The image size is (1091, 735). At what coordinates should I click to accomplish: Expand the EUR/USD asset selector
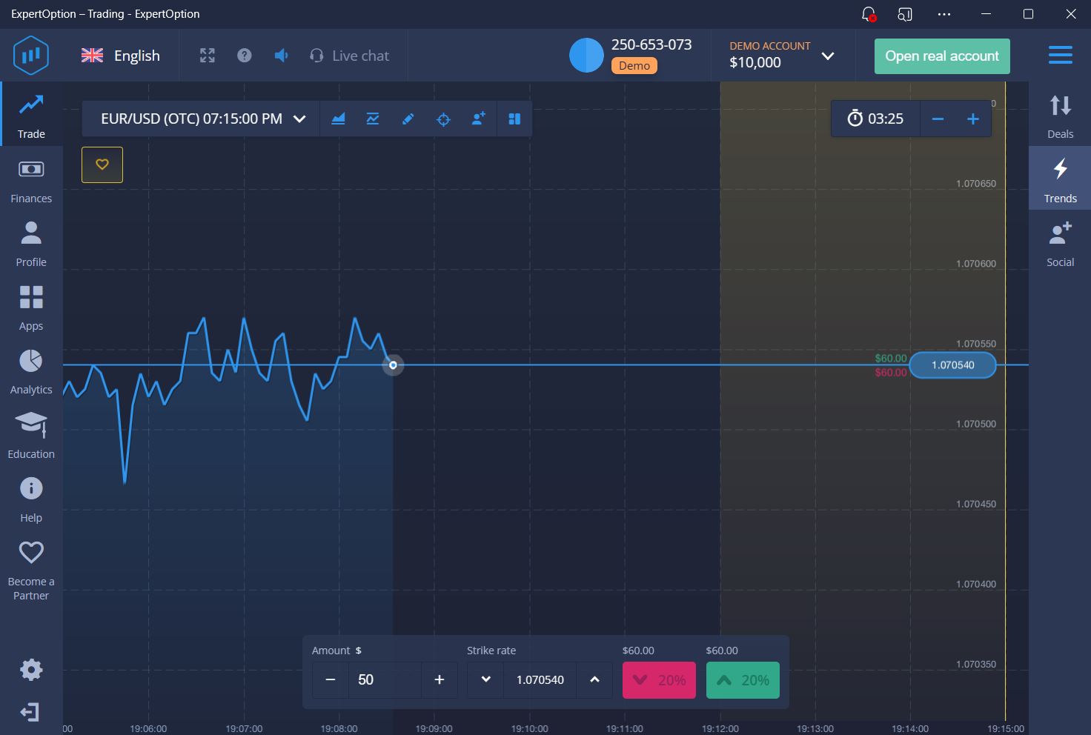coord(299,119)
